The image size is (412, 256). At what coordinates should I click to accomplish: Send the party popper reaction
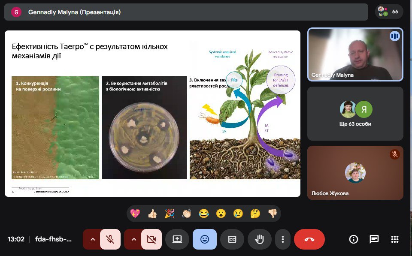pyautogui.click(x=170, y=214)
